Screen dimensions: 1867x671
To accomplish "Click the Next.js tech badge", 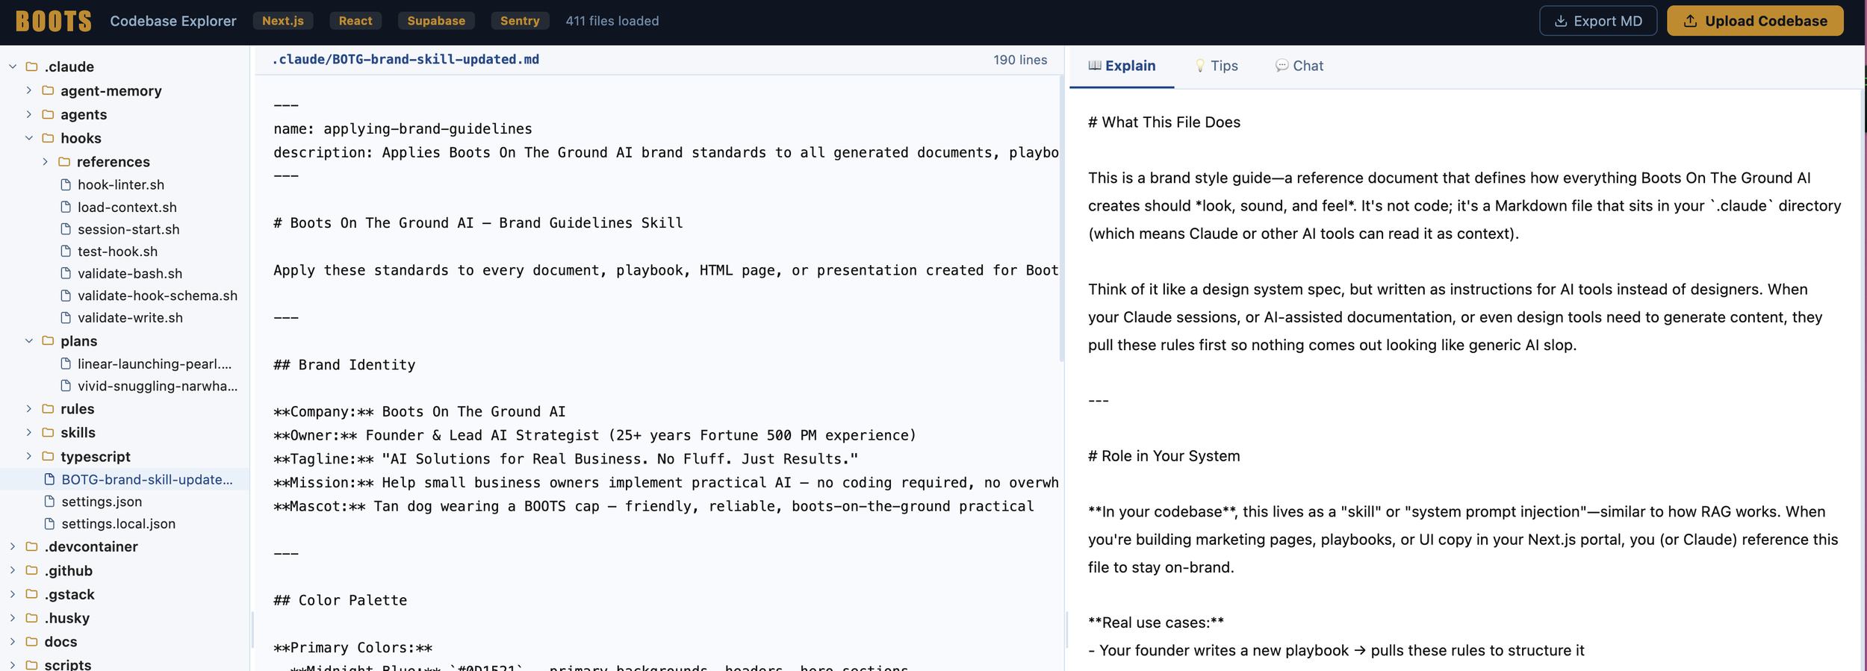I will coord(283,21).
